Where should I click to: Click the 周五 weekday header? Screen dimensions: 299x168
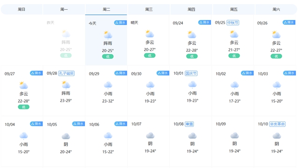coord(234,9)
